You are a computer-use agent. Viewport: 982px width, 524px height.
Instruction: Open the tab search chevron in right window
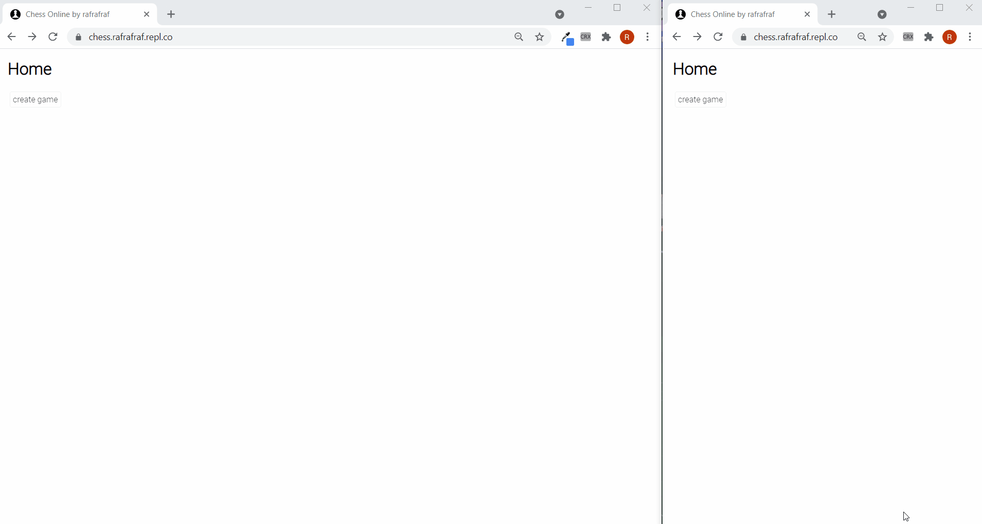click(883, 14)
